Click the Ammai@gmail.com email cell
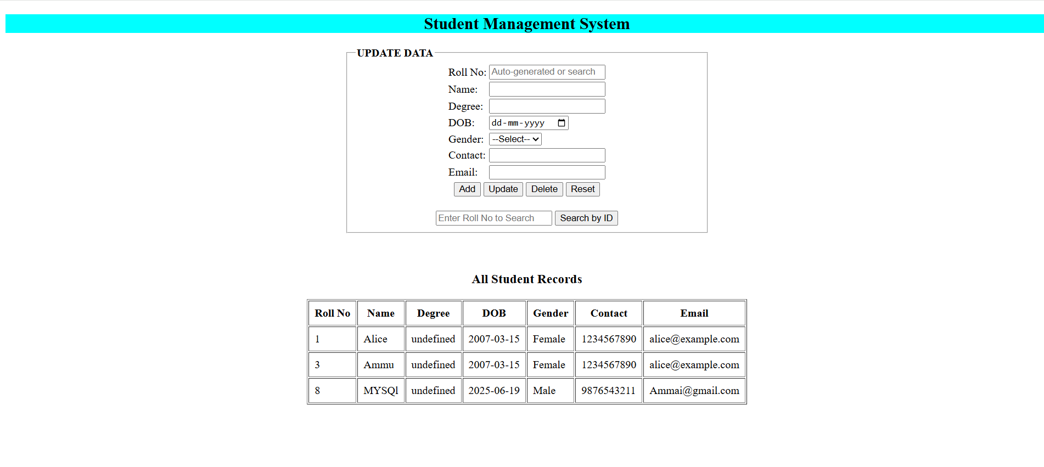The height and width of the screenshot is (467, 1044). click(x=694, y=391)
